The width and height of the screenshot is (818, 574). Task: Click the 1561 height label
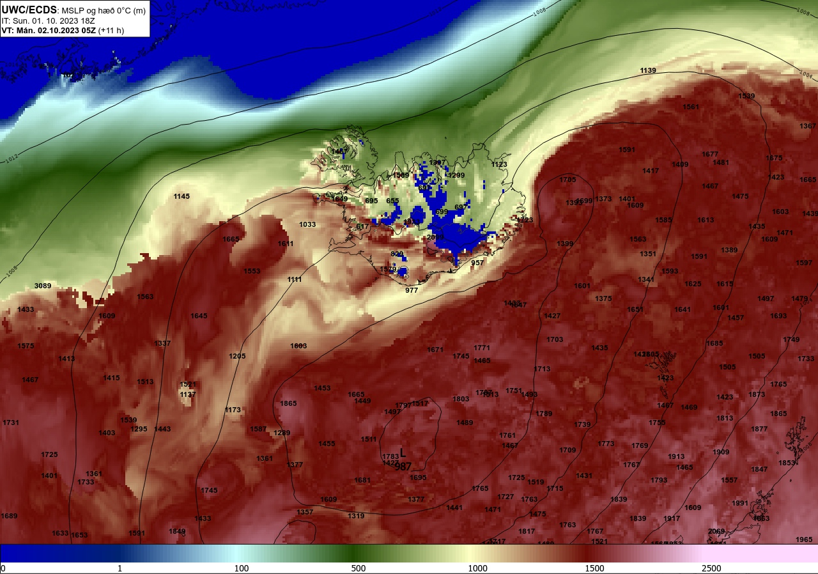tap(691, 107)
